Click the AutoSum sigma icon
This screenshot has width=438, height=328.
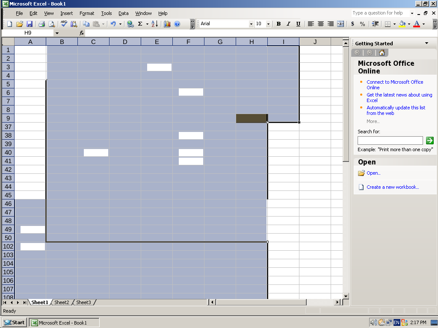pos(140,24)
